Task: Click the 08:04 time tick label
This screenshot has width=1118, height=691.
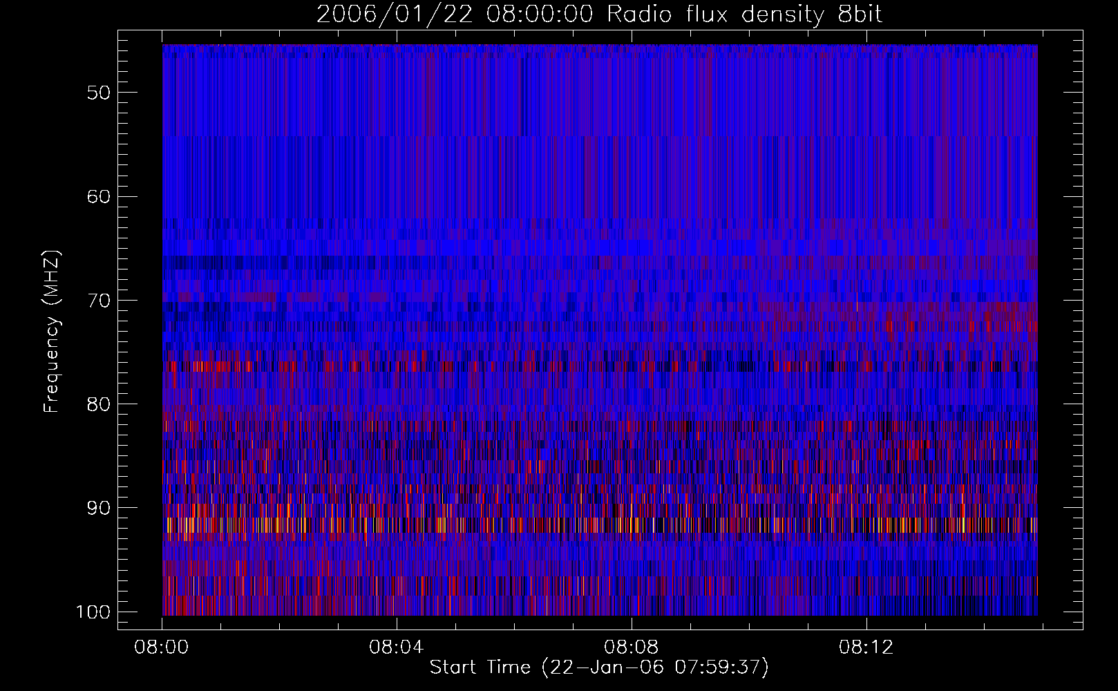Action: pos(397,647)
